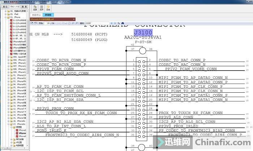This screenshot has width=253, height=151.
Task: Expand the 01. iPad tree folder
Action: 5,14
